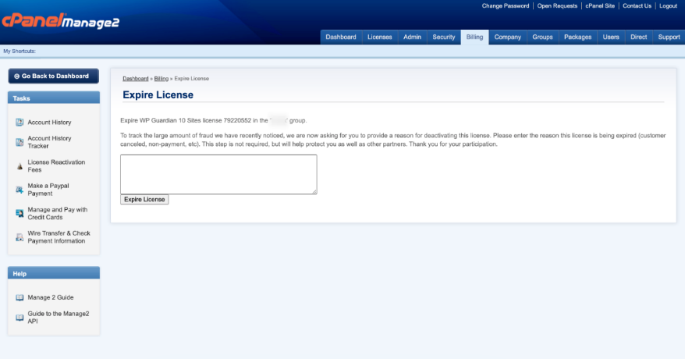Switch to the Security tab
The width and height of the screenshot is (685, 359).
click(x=443, y=37)
